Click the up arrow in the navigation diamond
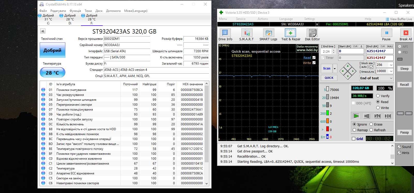 tap(348, 66)
